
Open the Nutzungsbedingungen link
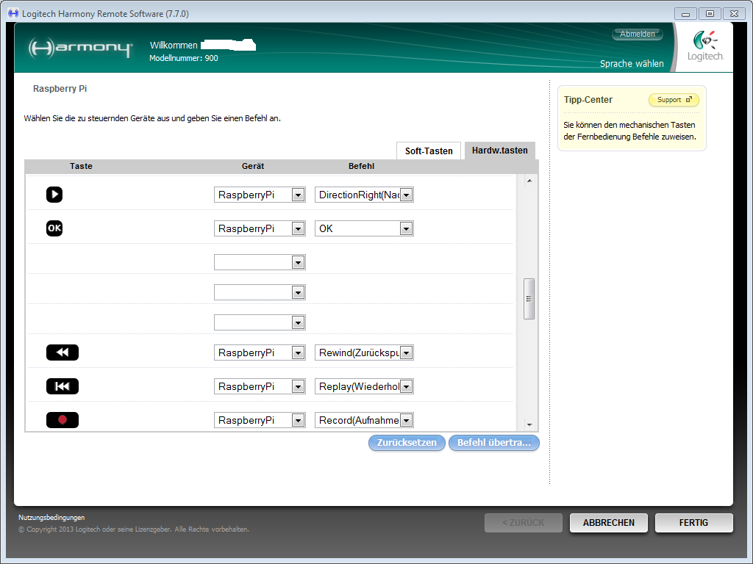pos(51,518)
